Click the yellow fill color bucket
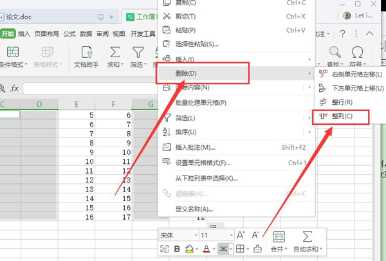386x261 pixels. coord(190,249)
